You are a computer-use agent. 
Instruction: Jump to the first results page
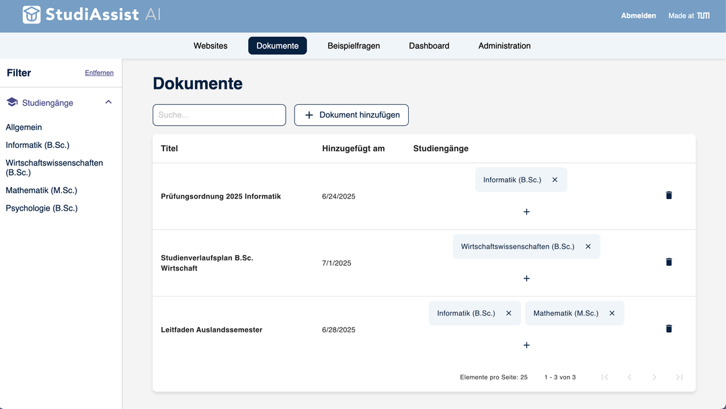point(604,377)
